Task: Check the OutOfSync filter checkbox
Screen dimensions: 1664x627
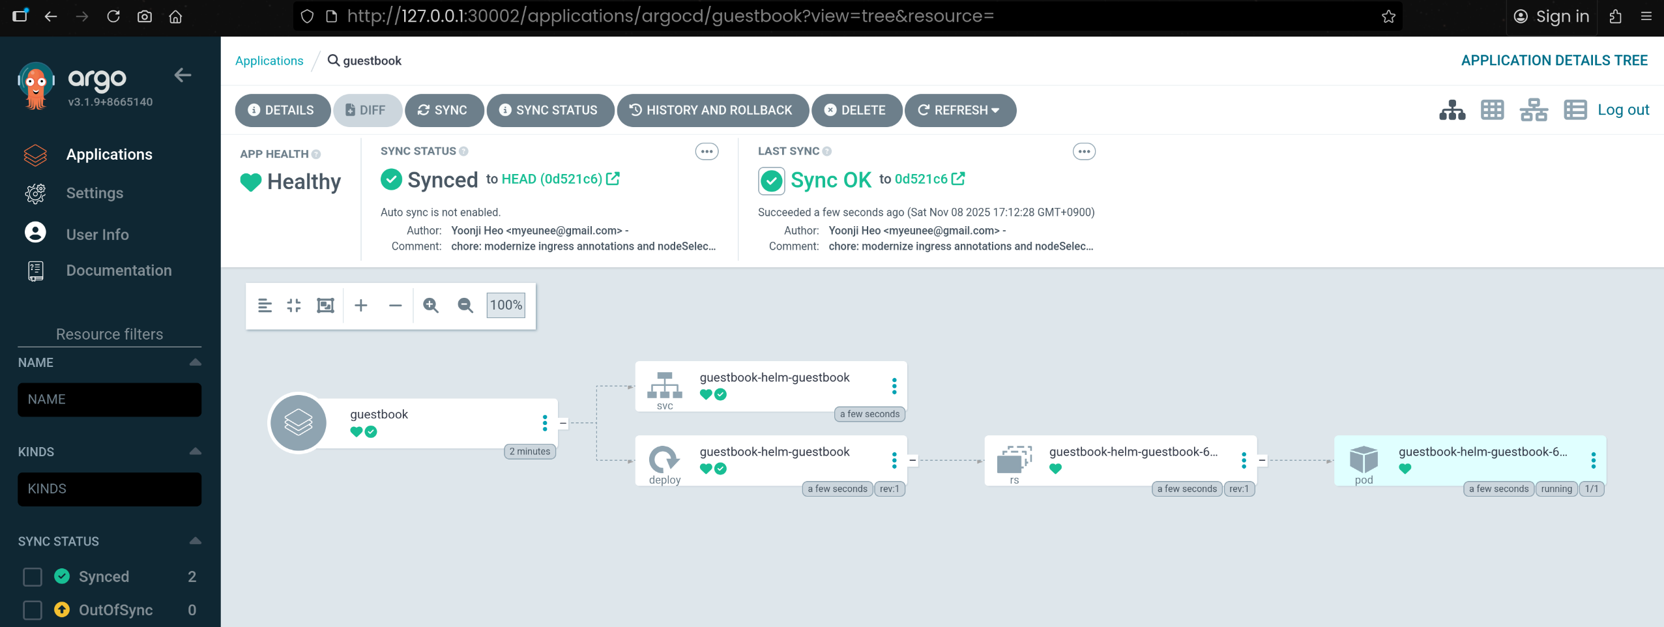Action: pos(33,610)
